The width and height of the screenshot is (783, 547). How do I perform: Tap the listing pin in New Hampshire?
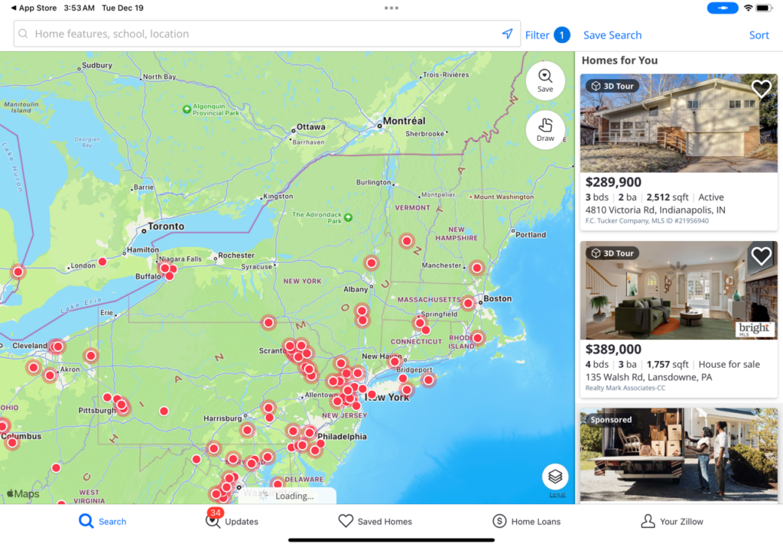[x=407, y=241]
